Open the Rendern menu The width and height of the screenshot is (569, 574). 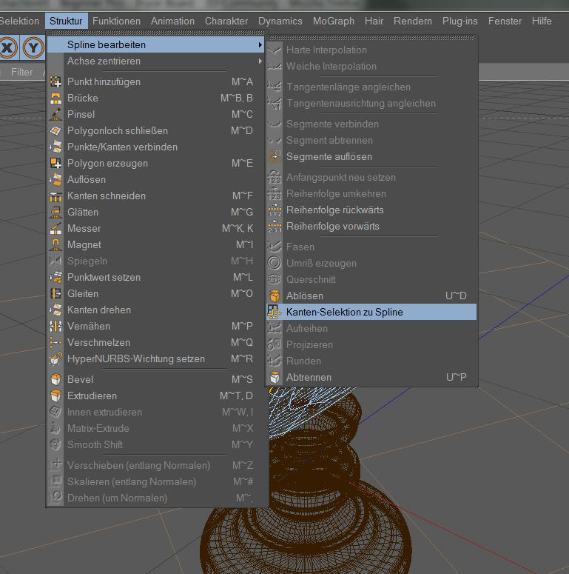(412, 21)
